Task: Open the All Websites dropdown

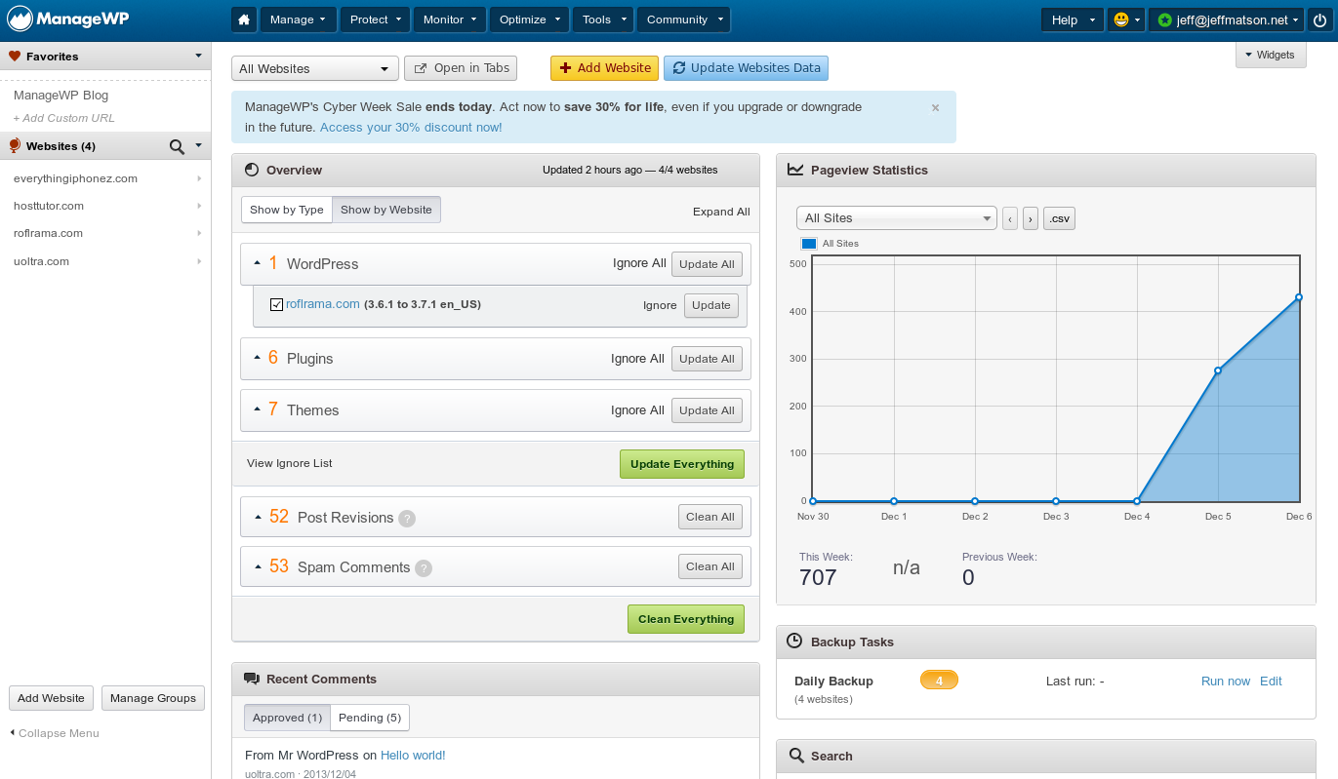Action: point(314,69)
